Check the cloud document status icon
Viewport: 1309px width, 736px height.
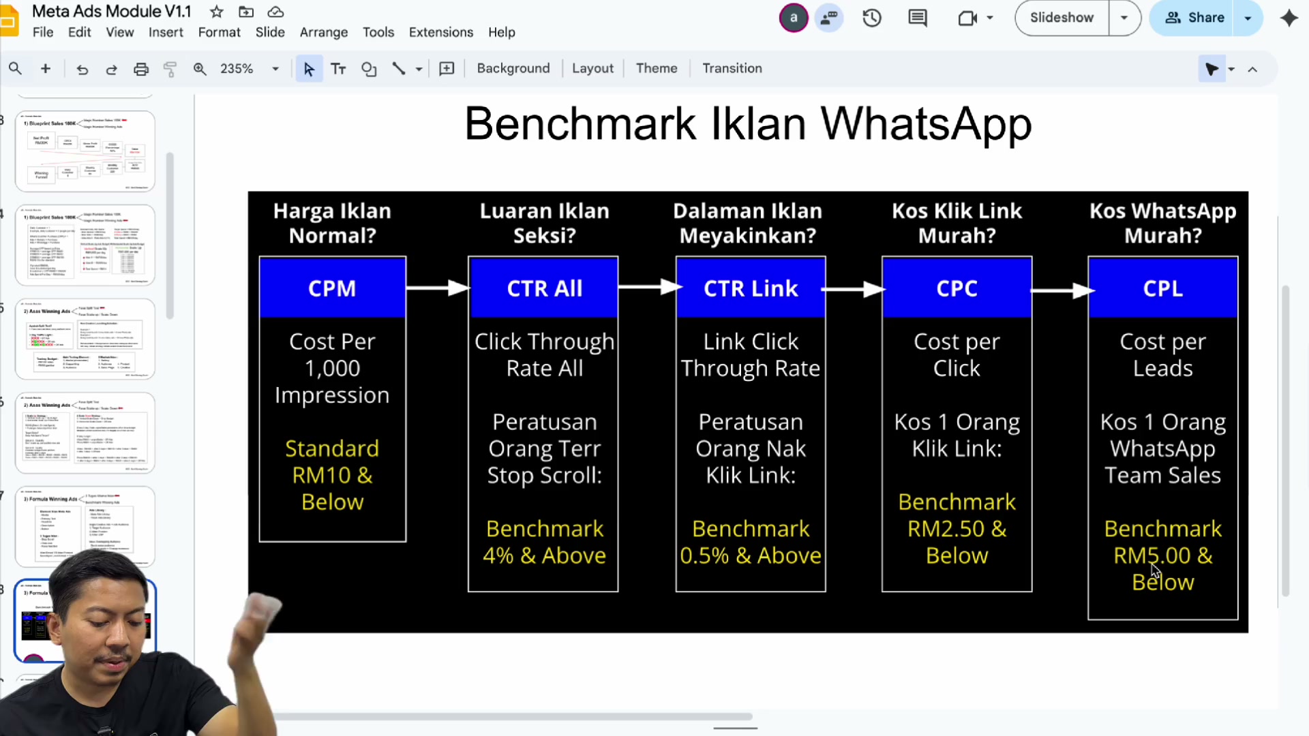pyautogui.click(x=275, y=12)
